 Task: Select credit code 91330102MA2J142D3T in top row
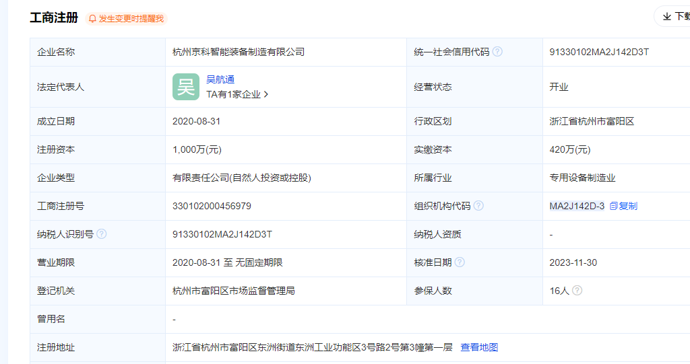click(x=599, y=52)
